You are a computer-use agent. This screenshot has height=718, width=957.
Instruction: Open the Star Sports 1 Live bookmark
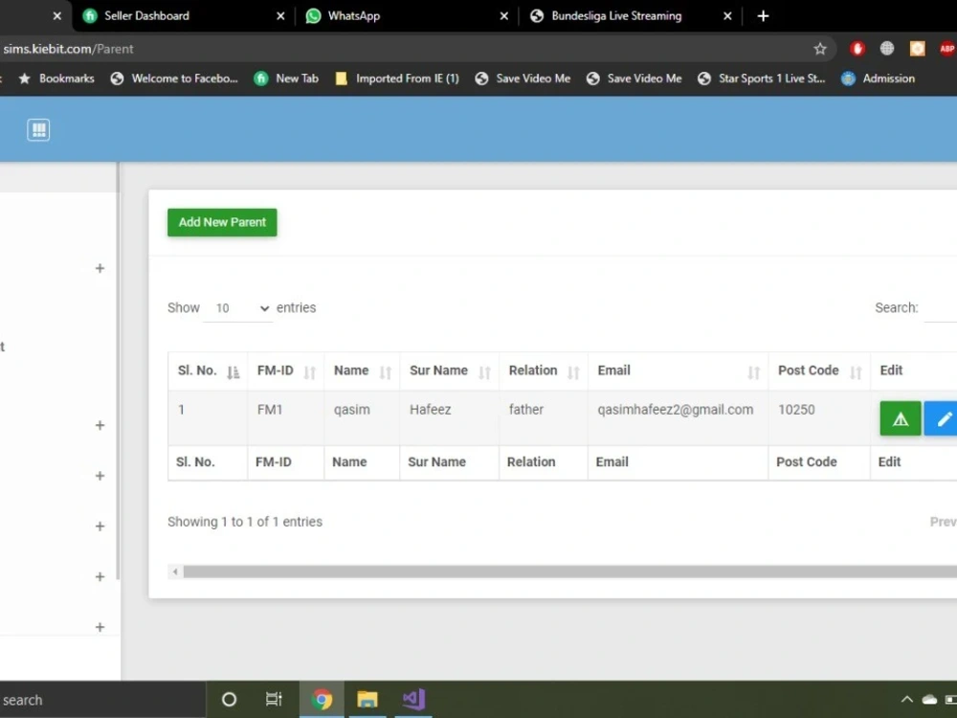coord(761,79)
